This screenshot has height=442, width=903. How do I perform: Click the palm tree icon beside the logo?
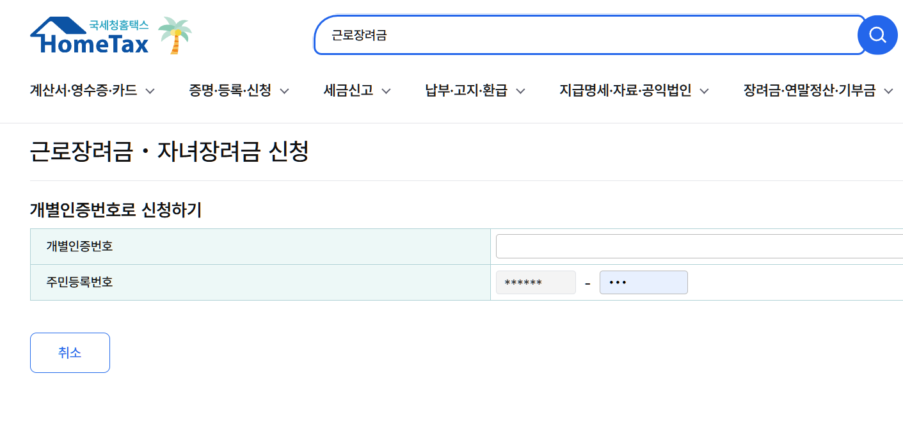coord(173,35)
